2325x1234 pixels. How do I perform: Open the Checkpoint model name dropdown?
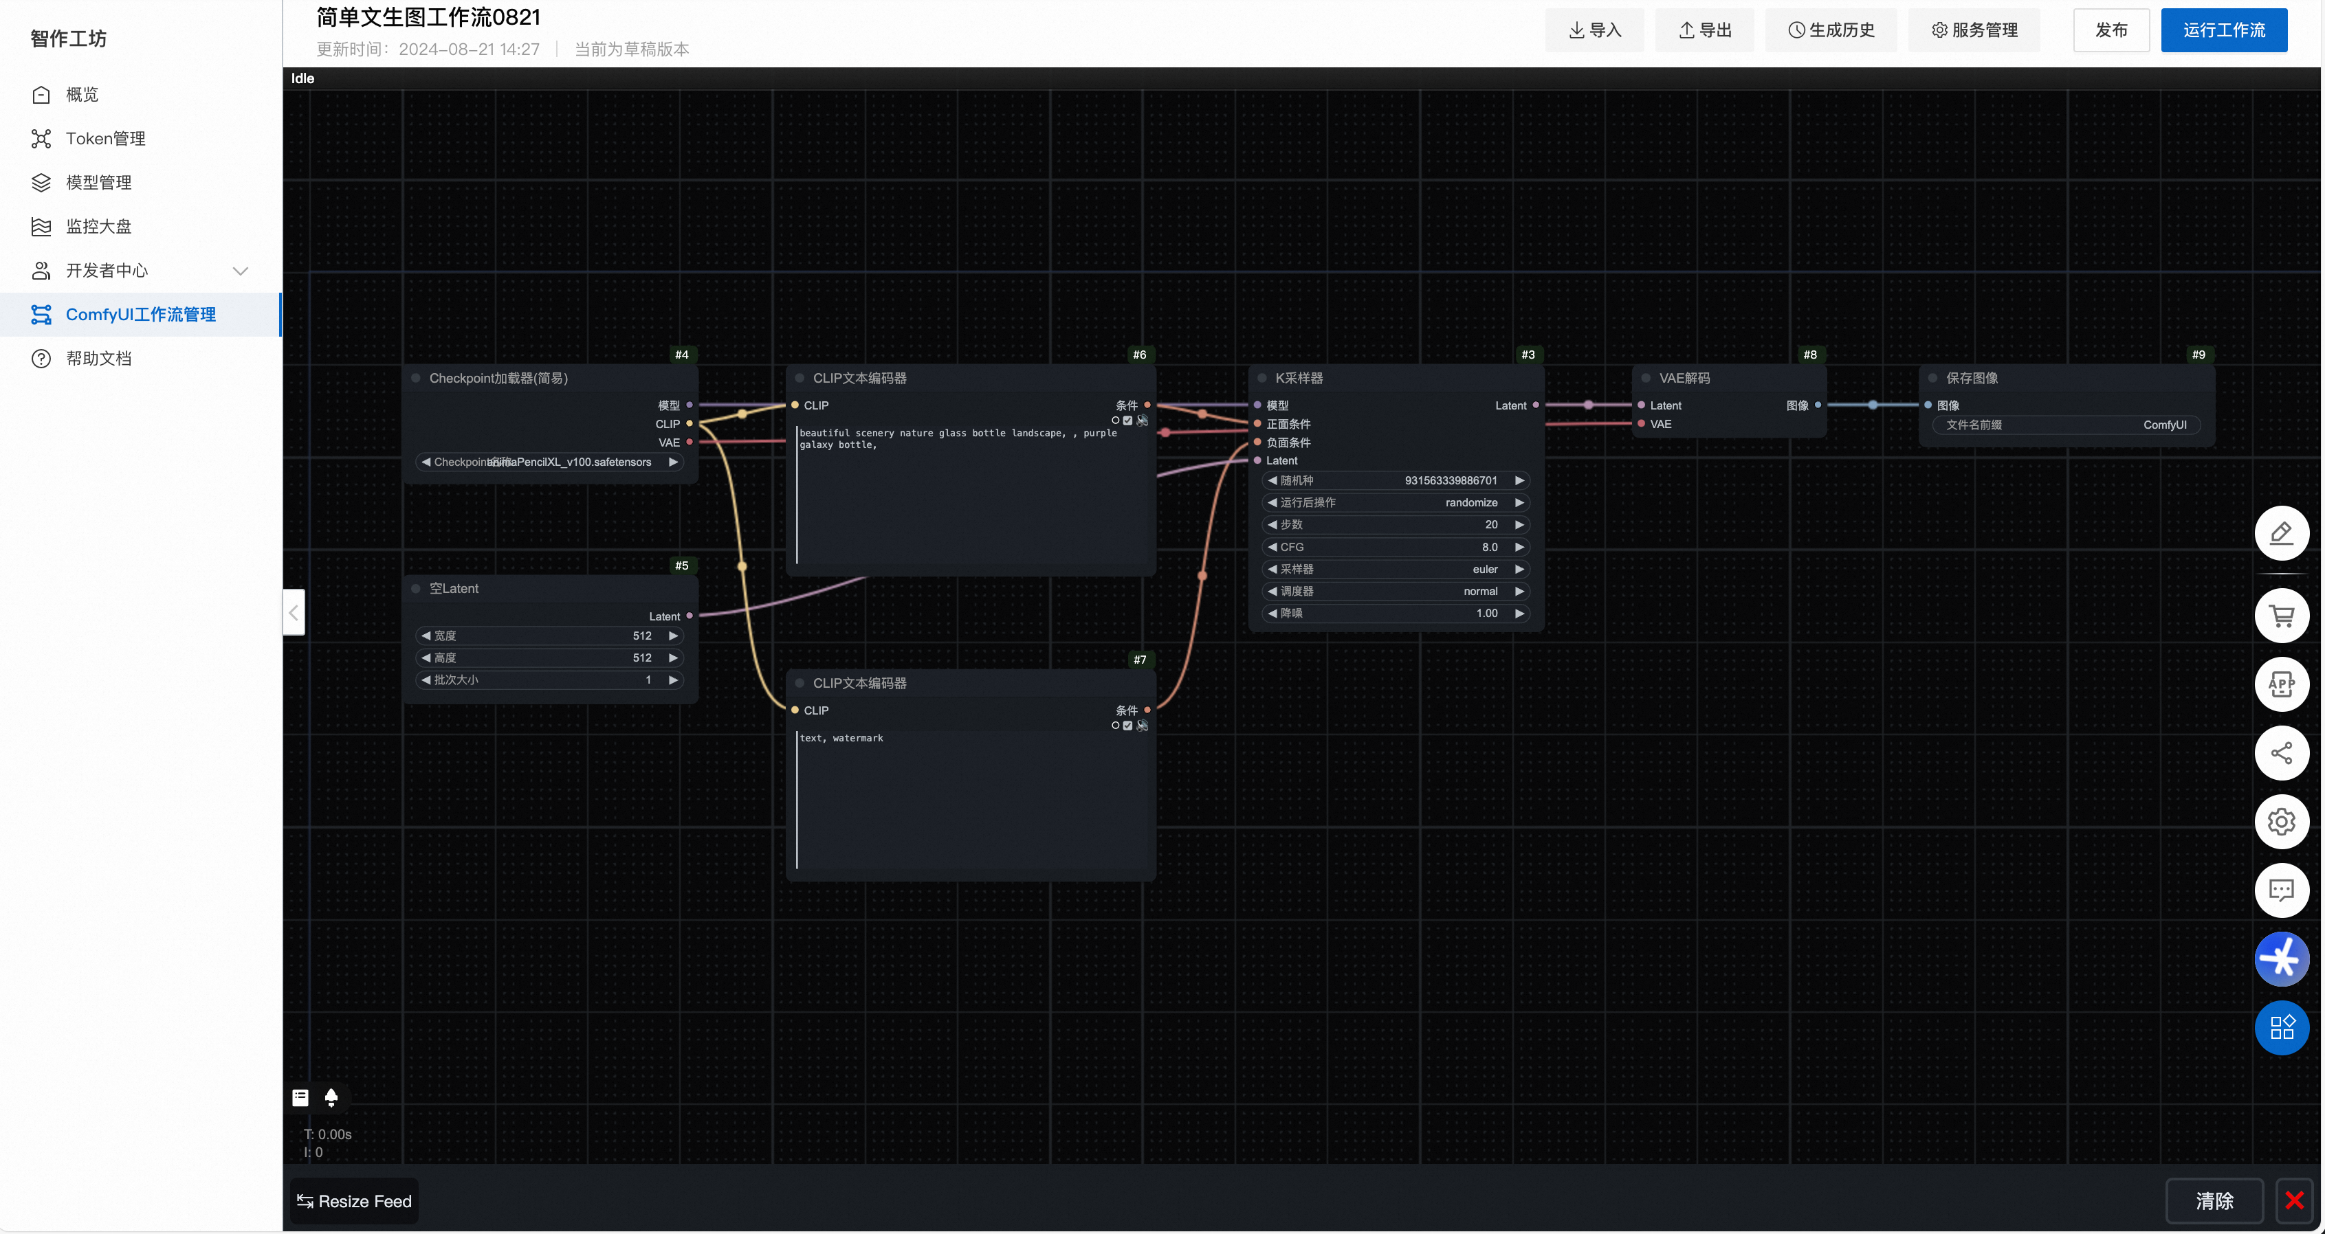[550, 462]
